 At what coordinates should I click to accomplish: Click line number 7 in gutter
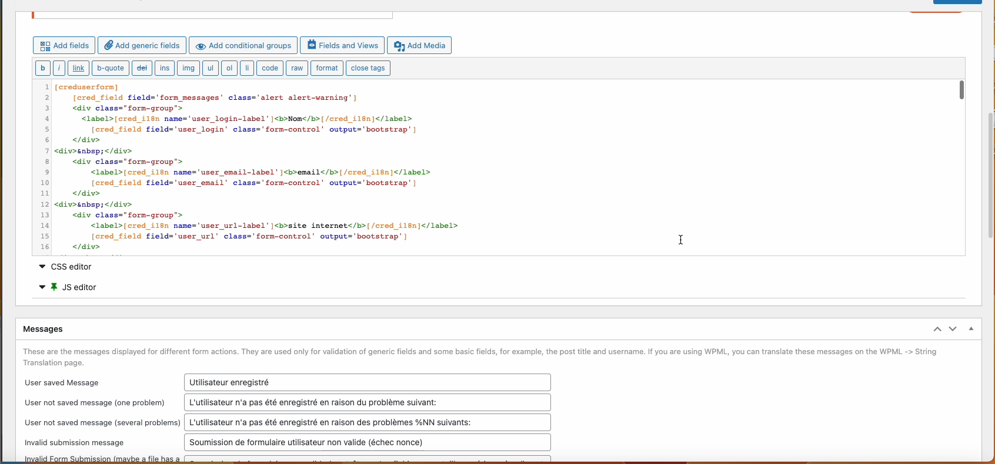pos(46,151)
